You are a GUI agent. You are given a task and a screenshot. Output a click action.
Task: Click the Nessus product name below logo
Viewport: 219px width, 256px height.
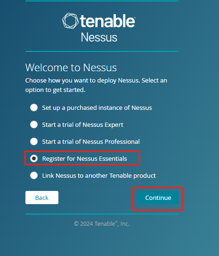(99, 37)
